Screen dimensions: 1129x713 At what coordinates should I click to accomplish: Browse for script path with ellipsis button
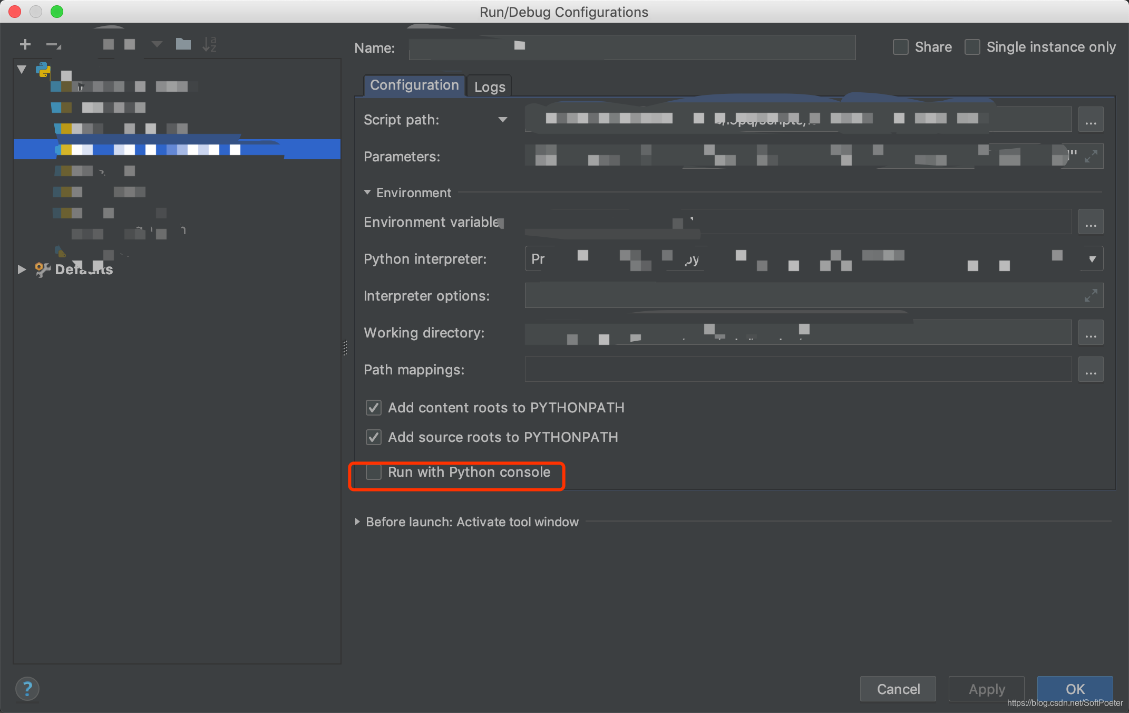coord(1091,120)
